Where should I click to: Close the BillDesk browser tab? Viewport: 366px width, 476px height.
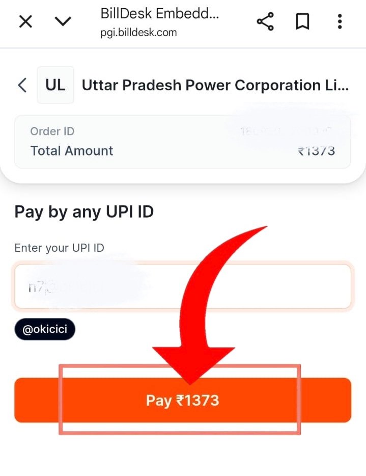tap(25, 22)
